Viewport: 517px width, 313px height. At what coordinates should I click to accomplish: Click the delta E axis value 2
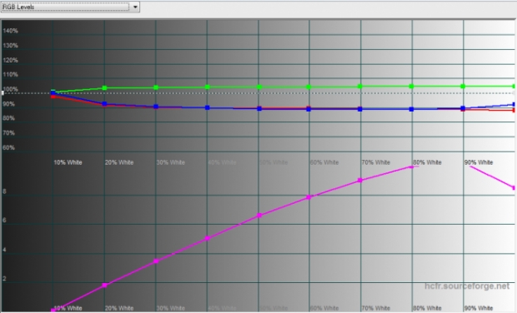[x=4, y=279]
